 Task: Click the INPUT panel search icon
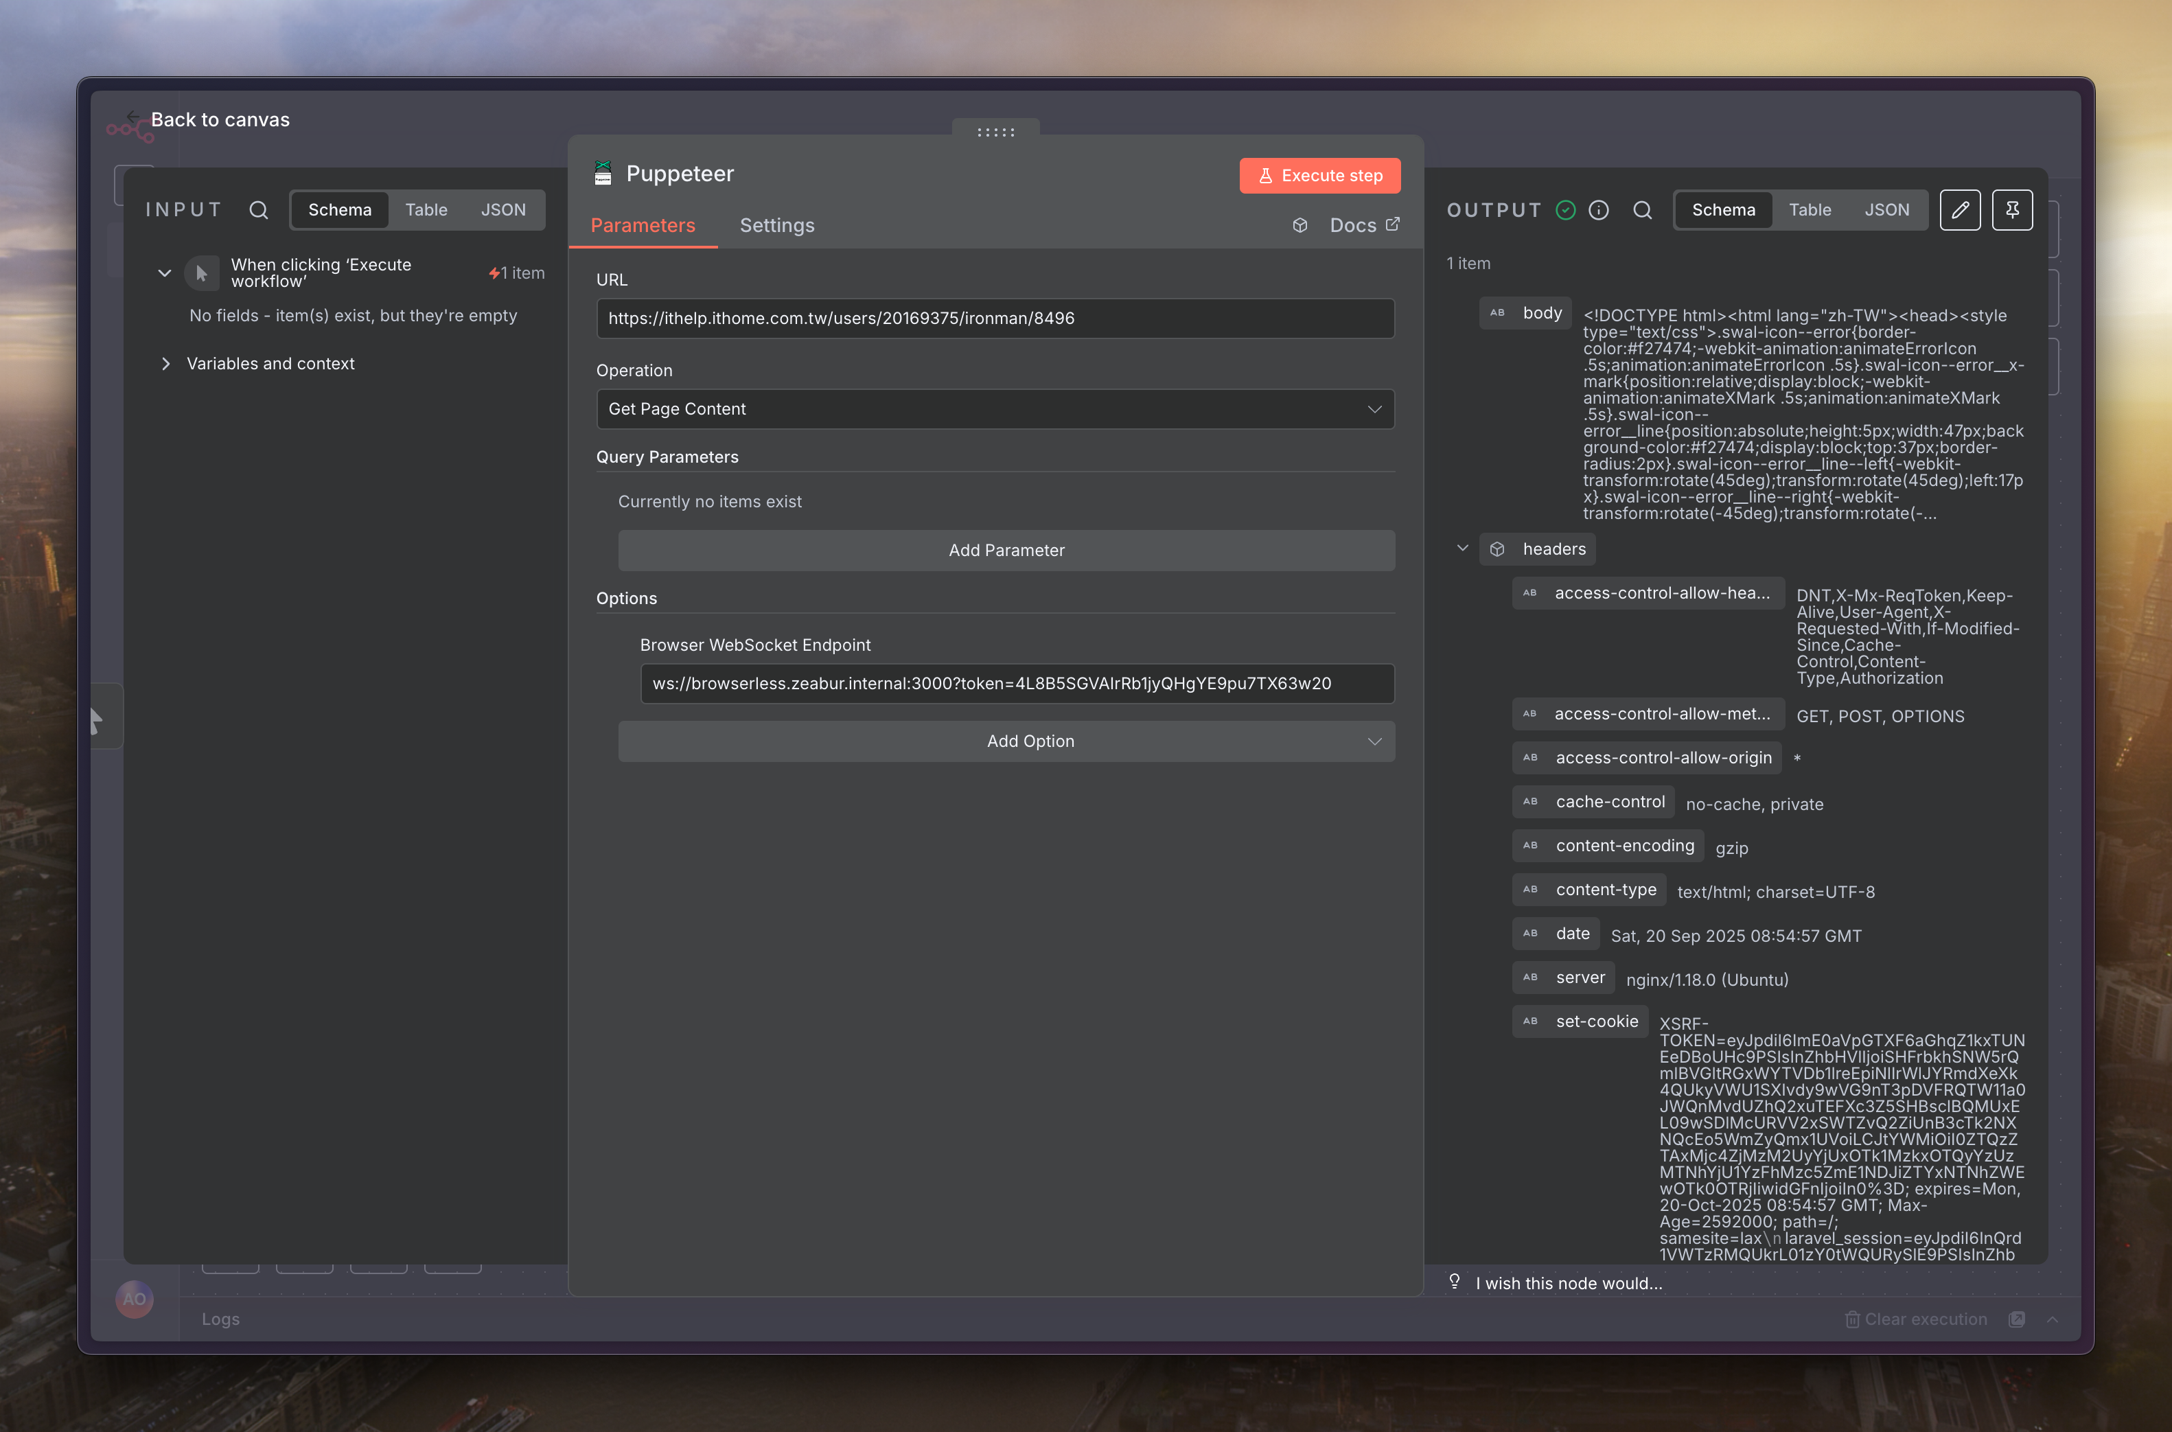[x=258, y=210]
